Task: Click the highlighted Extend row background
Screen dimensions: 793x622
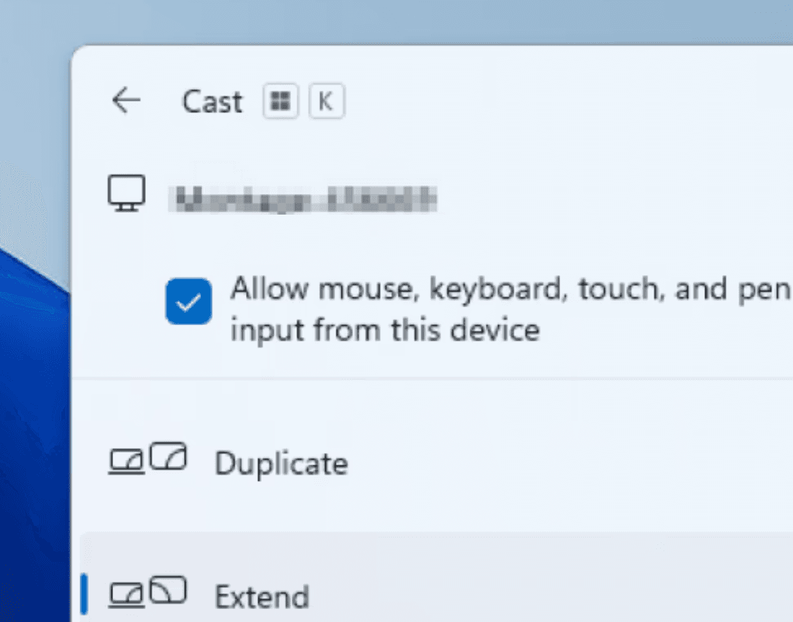Action: point(437,577)
